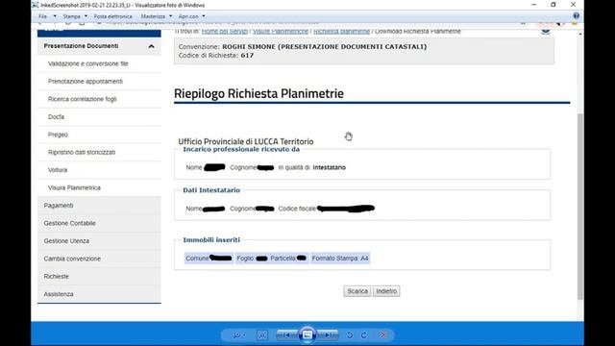
Task: Open Ripristino dati storicizzati
Action: (82, 152)
